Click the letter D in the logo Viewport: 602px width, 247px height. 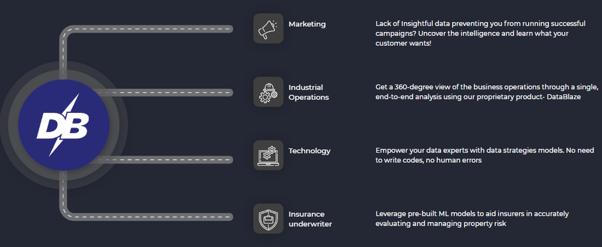tap(49, 125)
